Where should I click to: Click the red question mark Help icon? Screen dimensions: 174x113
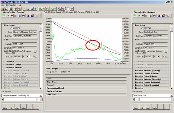pyautogui.click(x=72, y=9)
